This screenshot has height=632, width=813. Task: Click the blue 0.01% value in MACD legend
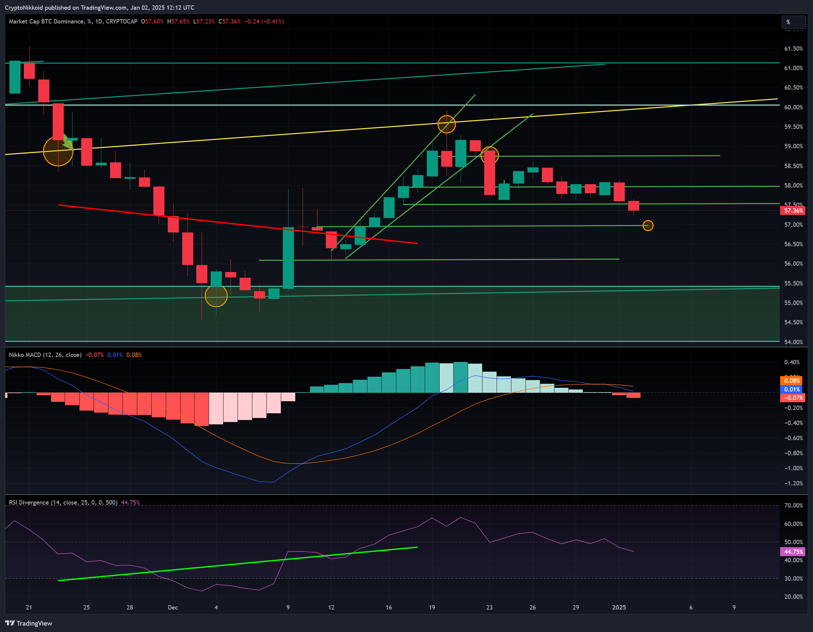pos(115,355)
